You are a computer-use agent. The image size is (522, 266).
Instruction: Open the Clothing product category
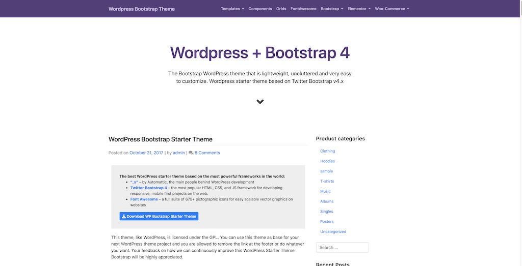tap(328, 151)
